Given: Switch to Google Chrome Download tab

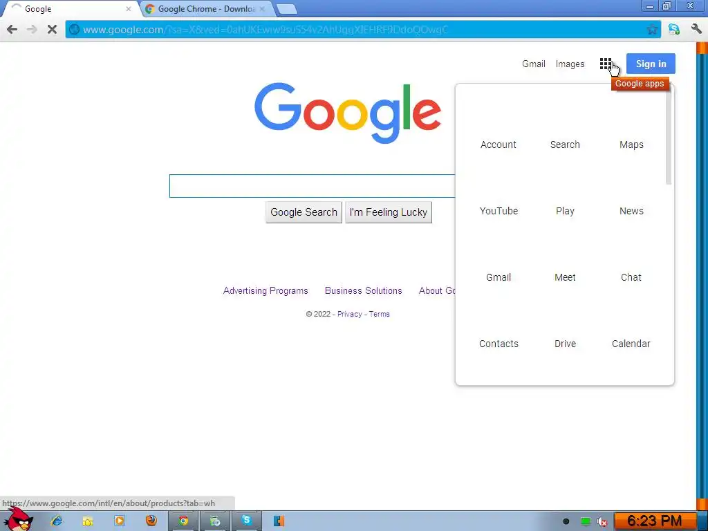Looking at the screenshot, I should 206,8.
